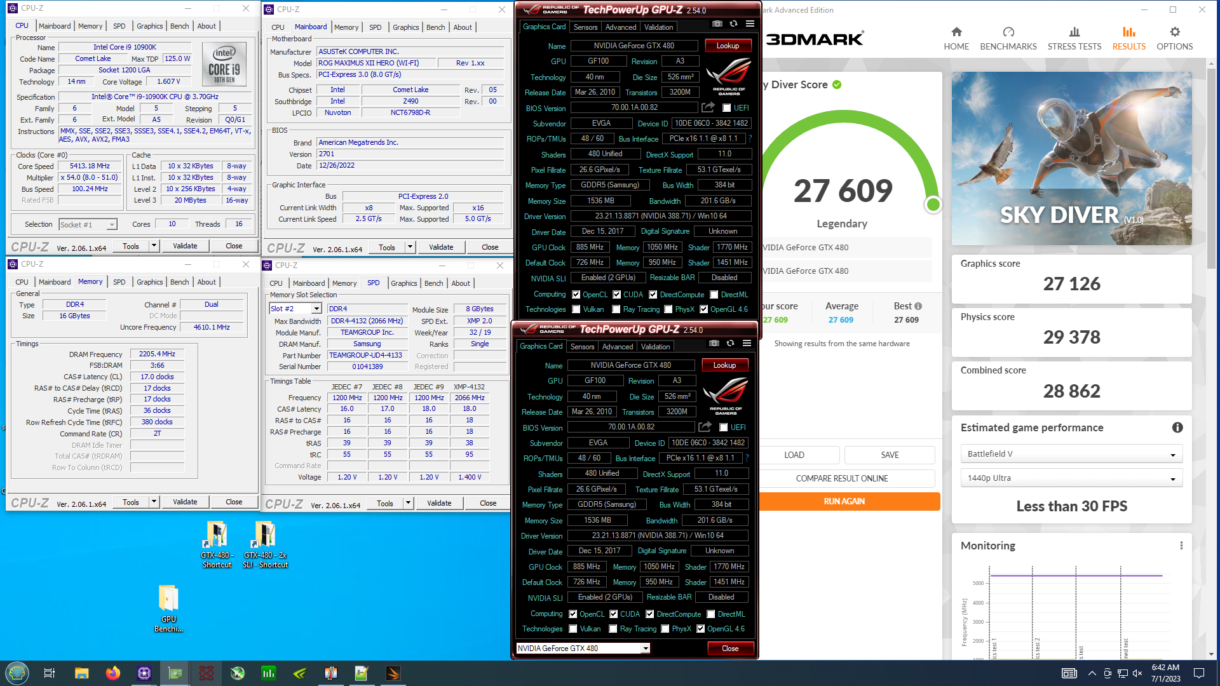Click the Firefox icon in the taskbar

113,673
